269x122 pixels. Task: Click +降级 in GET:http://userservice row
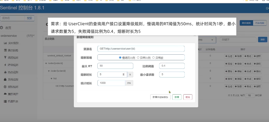pyautogui.click(x=238, y=87)
